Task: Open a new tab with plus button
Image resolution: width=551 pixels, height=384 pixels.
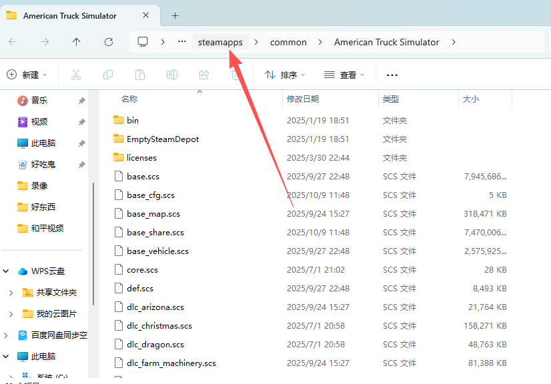Action: point(175,15)
